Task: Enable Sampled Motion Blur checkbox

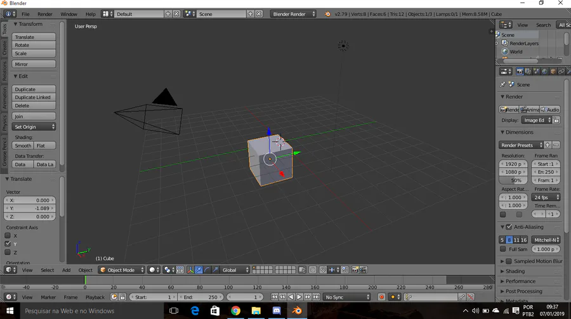Action: tap(509, 261)
